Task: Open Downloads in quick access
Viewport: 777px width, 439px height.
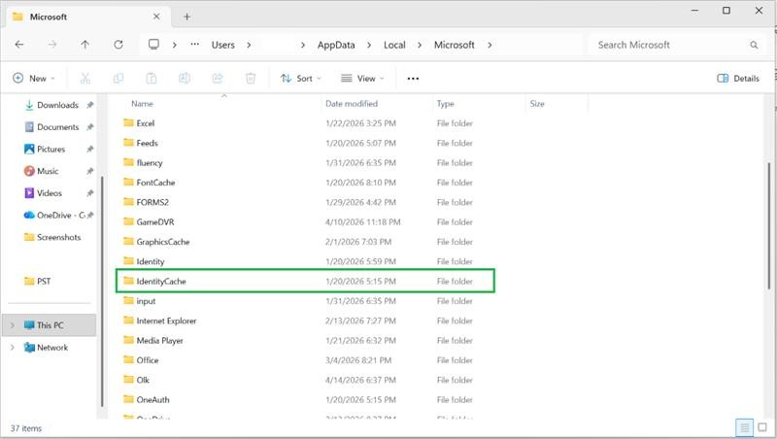Action: click(x=57, y=105)
